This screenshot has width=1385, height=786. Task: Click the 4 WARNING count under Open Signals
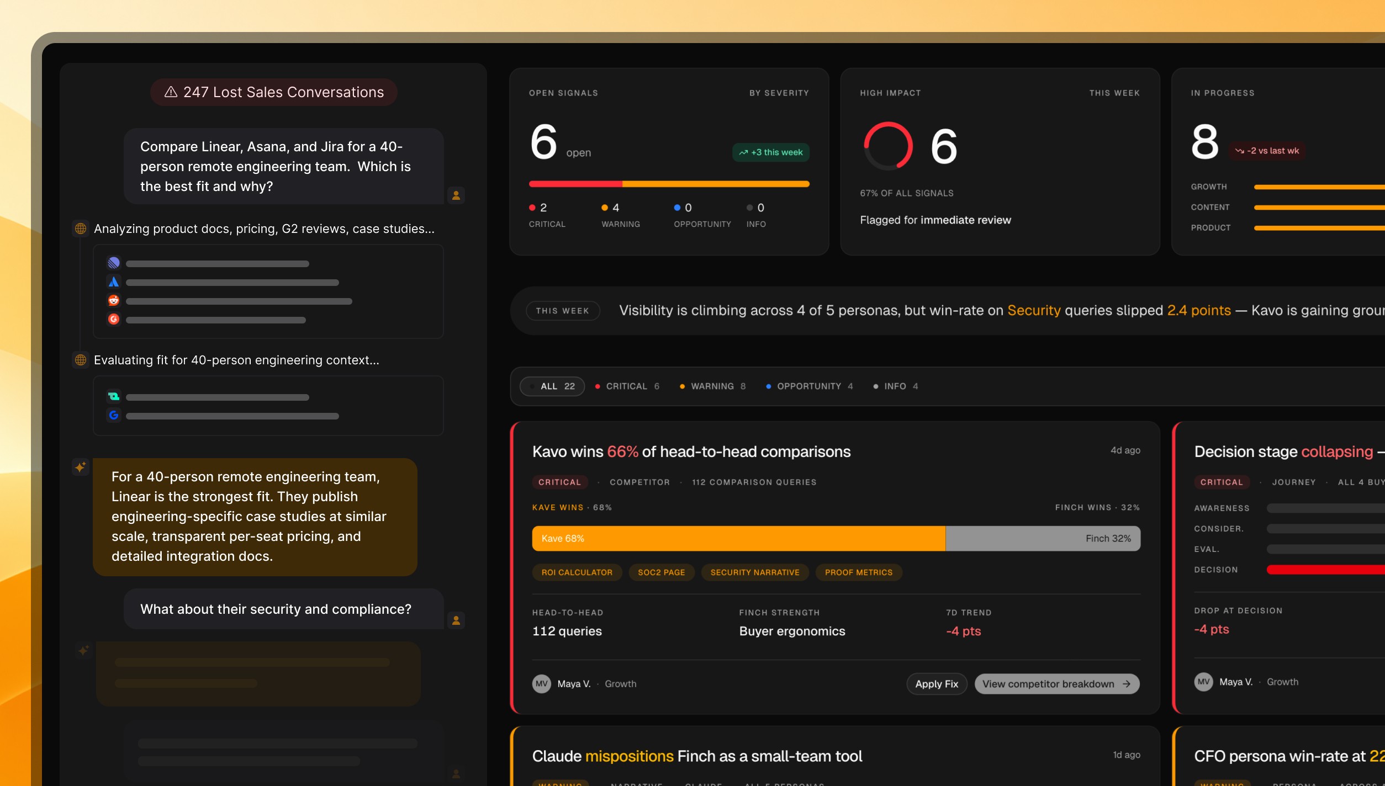tap(621, 214)
